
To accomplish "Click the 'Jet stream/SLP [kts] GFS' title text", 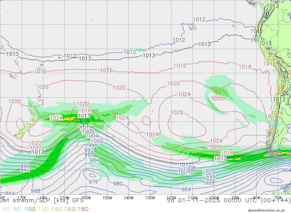I will pos(42,201).
